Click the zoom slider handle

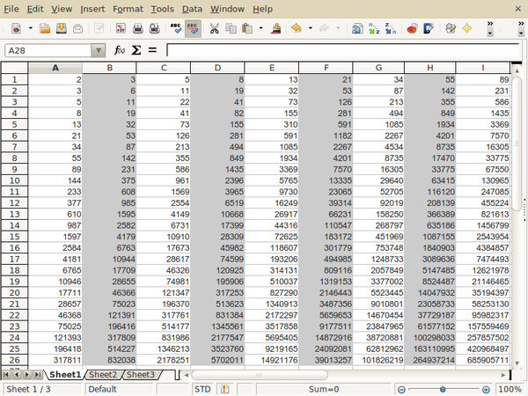pos(443,390)
